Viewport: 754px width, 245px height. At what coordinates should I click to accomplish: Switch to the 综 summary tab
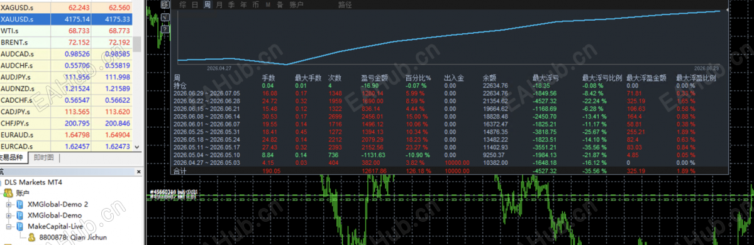(x=183, y=5)
